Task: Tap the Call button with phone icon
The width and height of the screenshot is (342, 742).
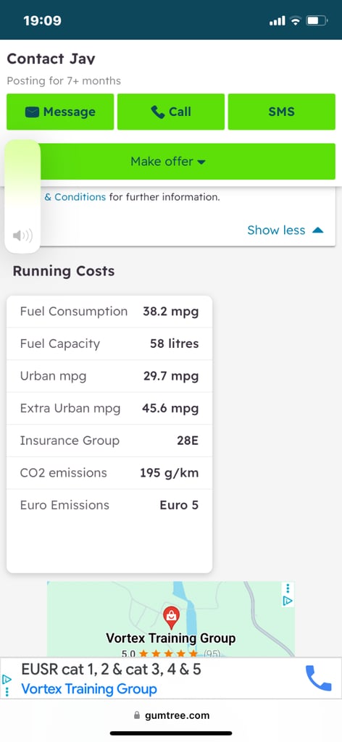Action: 171,112
